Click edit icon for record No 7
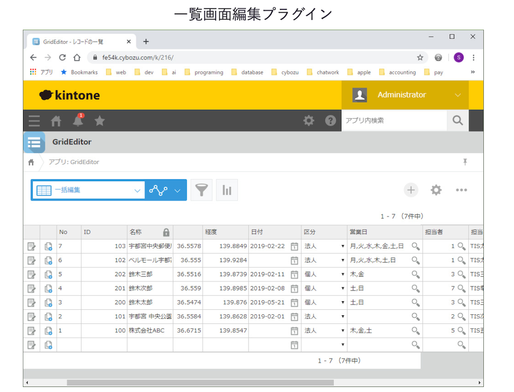Viewport: 514px width, 392px height. pos(32,246)
